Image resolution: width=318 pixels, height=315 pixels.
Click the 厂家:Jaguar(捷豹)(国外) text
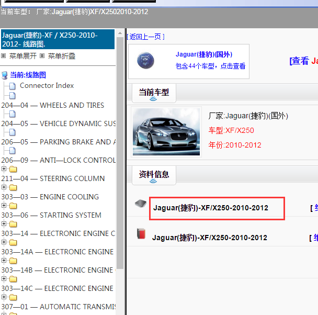[x=248, y=116]
